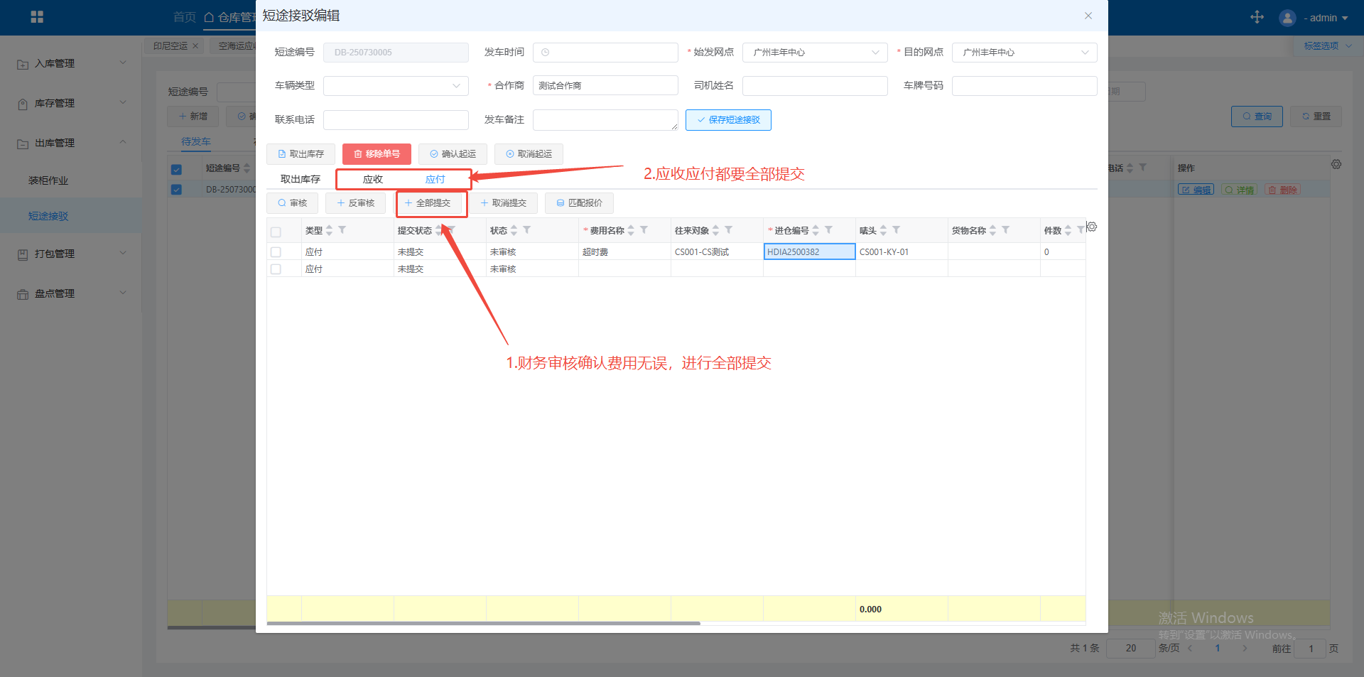Click the admin user avatar icon
The width and height of the screenshot is (1364, 677).
[x=1287, y=18]
